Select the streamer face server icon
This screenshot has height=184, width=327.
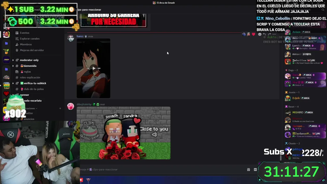6,34
